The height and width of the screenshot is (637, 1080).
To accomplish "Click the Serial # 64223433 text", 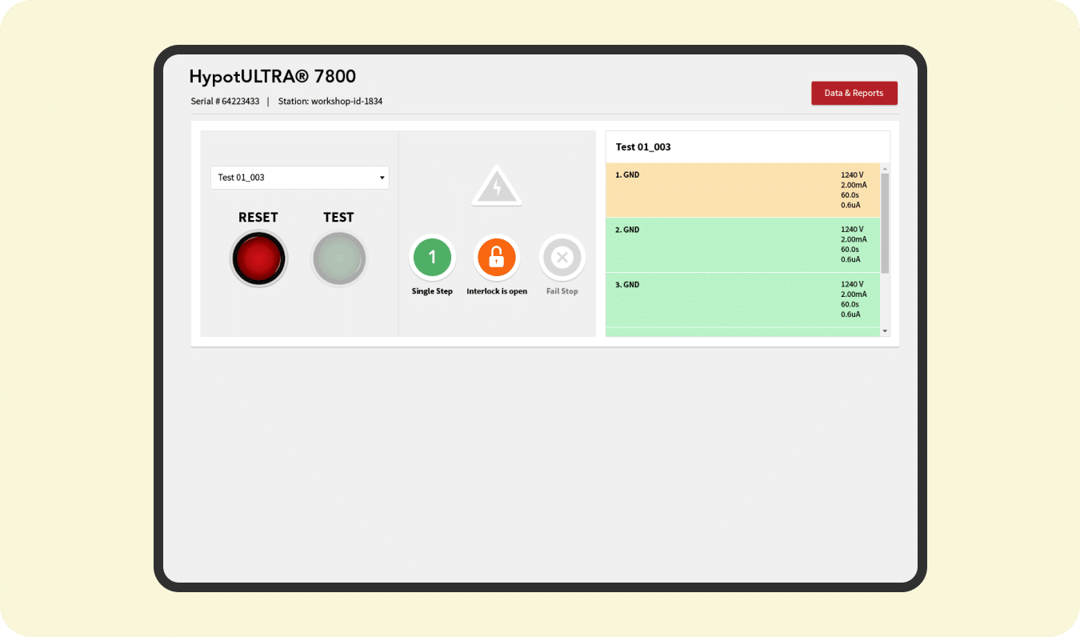I will 225,102.
